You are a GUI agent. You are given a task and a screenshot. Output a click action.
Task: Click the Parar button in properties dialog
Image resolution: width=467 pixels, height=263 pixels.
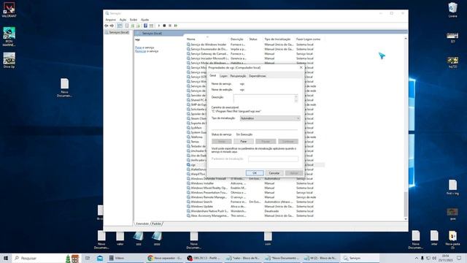tap(243, 141)
